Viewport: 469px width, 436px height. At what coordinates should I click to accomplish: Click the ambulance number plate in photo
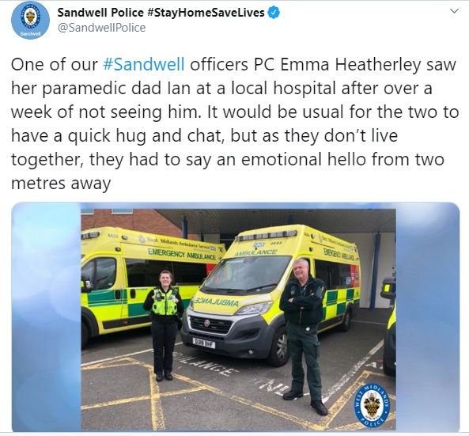(204, 343)
